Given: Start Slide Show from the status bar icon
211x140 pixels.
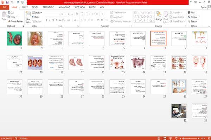Looking at the screenshot, I should 176,138.
